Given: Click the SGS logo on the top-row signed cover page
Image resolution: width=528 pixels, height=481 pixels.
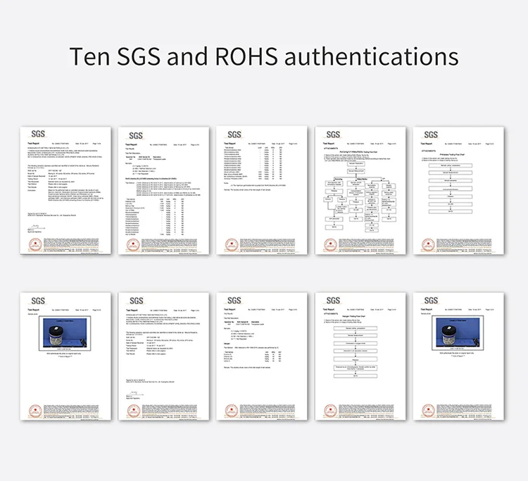Looking at the screenshot, I should 38,134.
